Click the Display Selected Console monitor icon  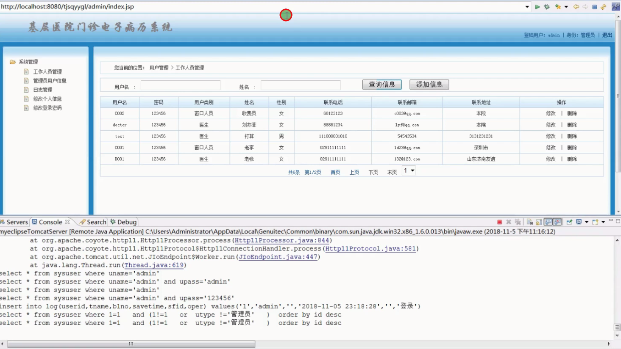coord(579,222)
